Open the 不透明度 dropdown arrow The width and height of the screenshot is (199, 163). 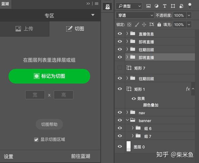pyautogui.click(x=189, y=15)
